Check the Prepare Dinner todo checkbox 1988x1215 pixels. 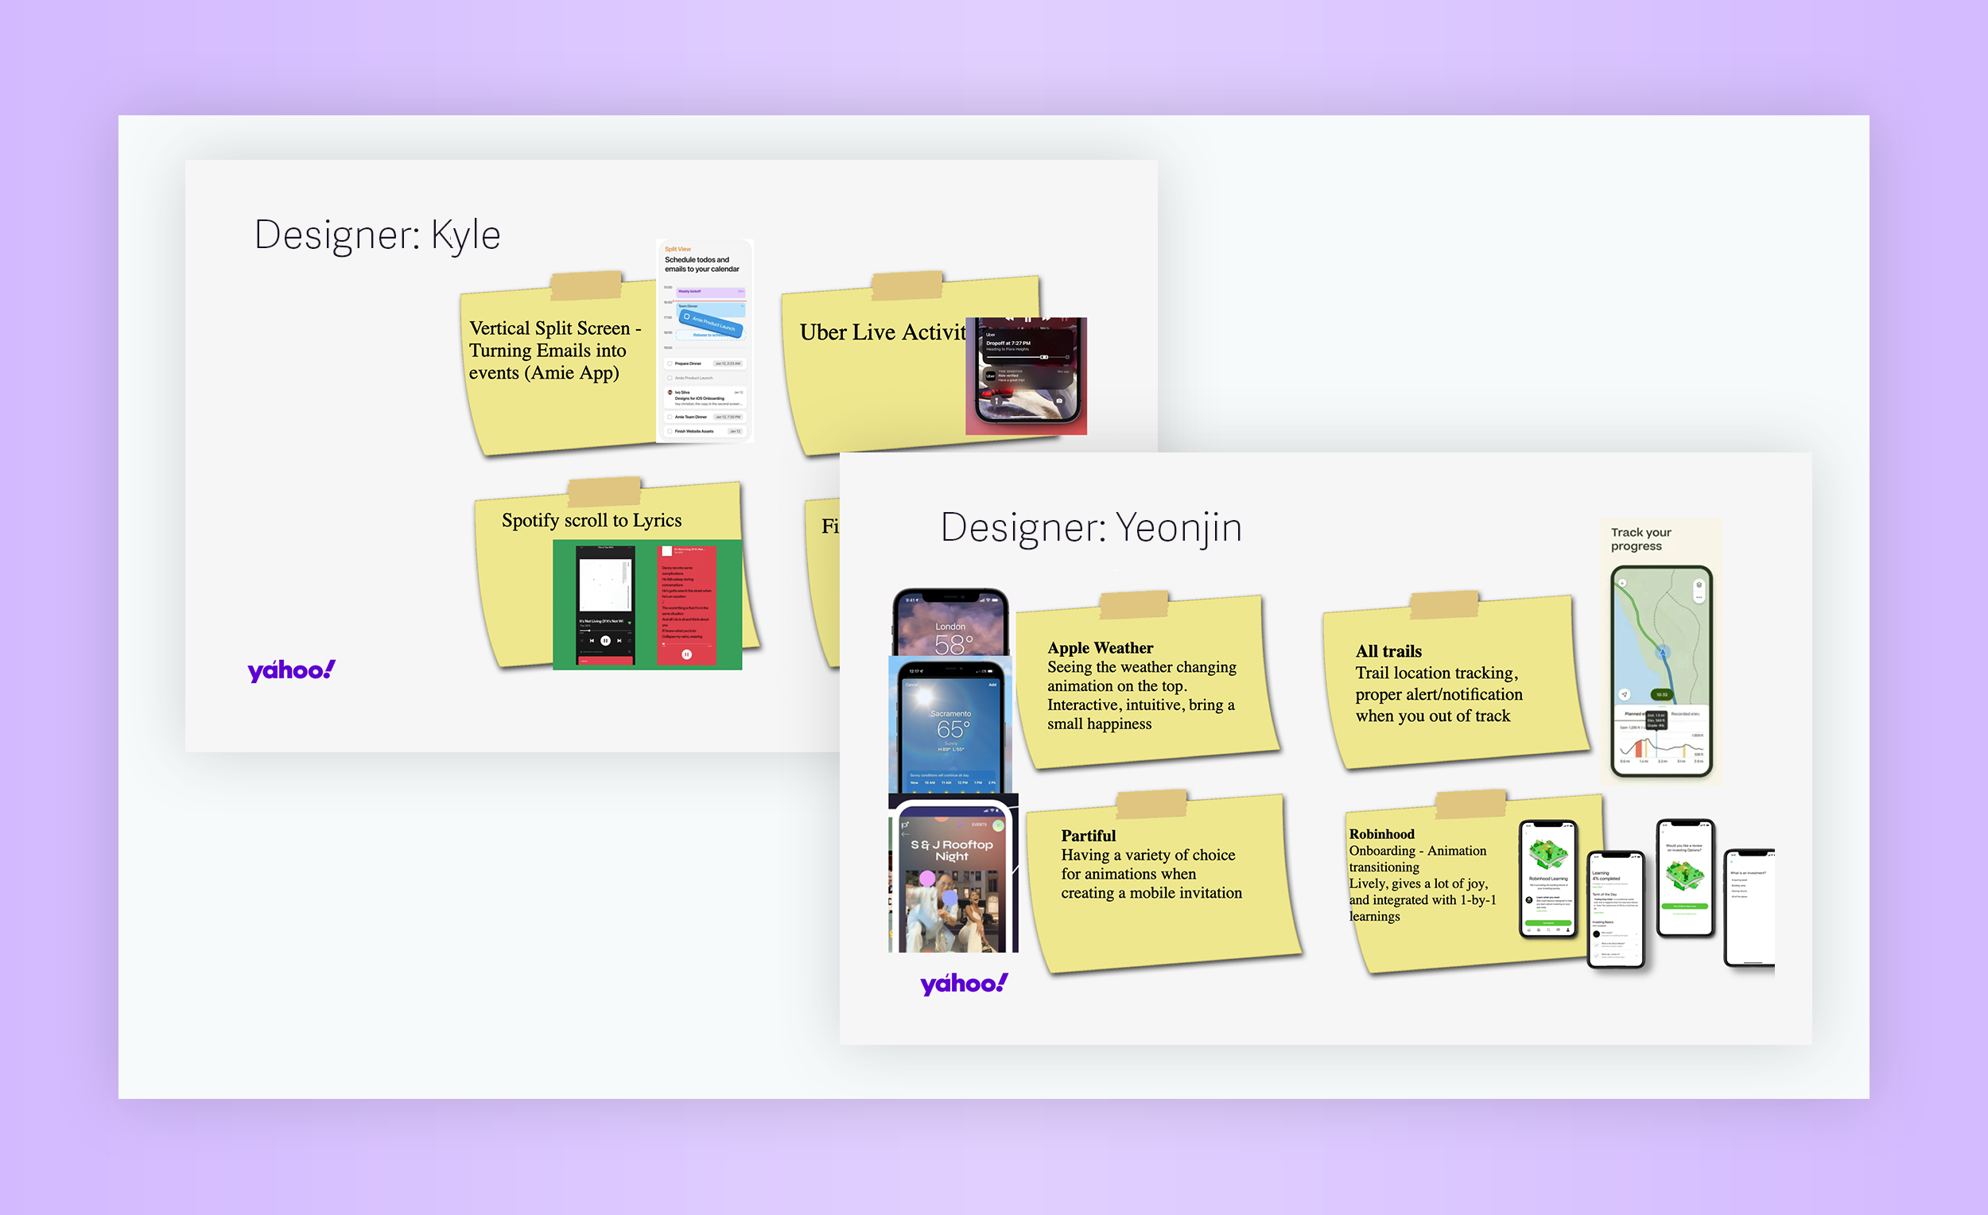(670, 364)
